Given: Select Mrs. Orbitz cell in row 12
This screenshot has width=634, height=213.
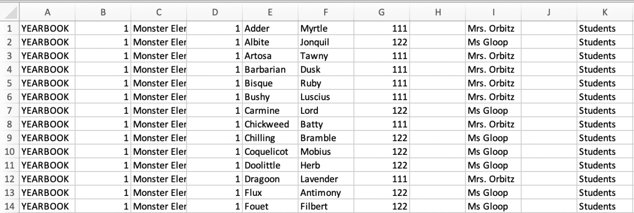Looking at the screenshot, I should pos(494,179).
